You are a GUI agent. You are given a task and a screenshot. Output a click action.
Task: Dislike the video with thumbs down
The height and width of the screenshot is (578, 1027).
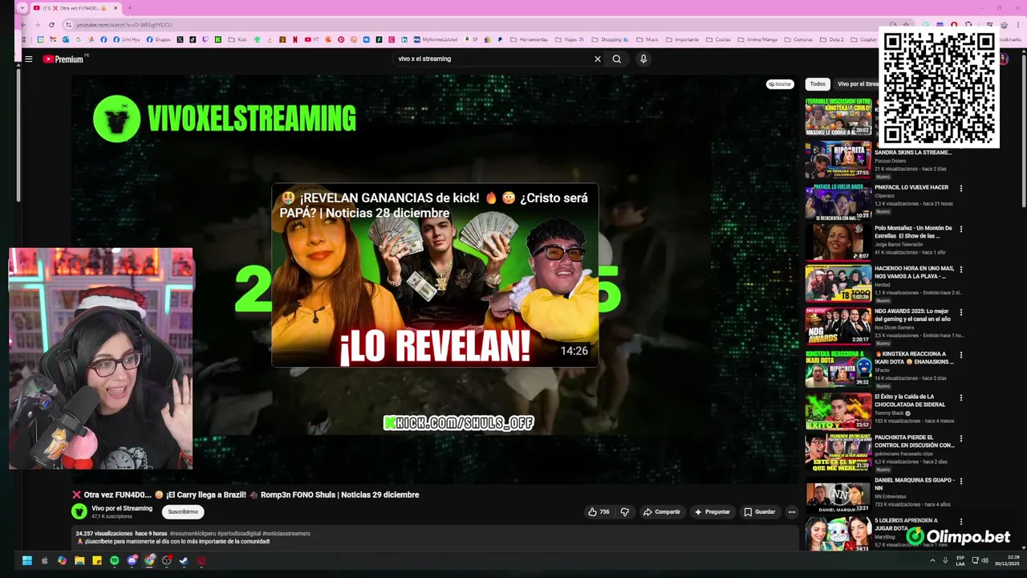(625, 511)
